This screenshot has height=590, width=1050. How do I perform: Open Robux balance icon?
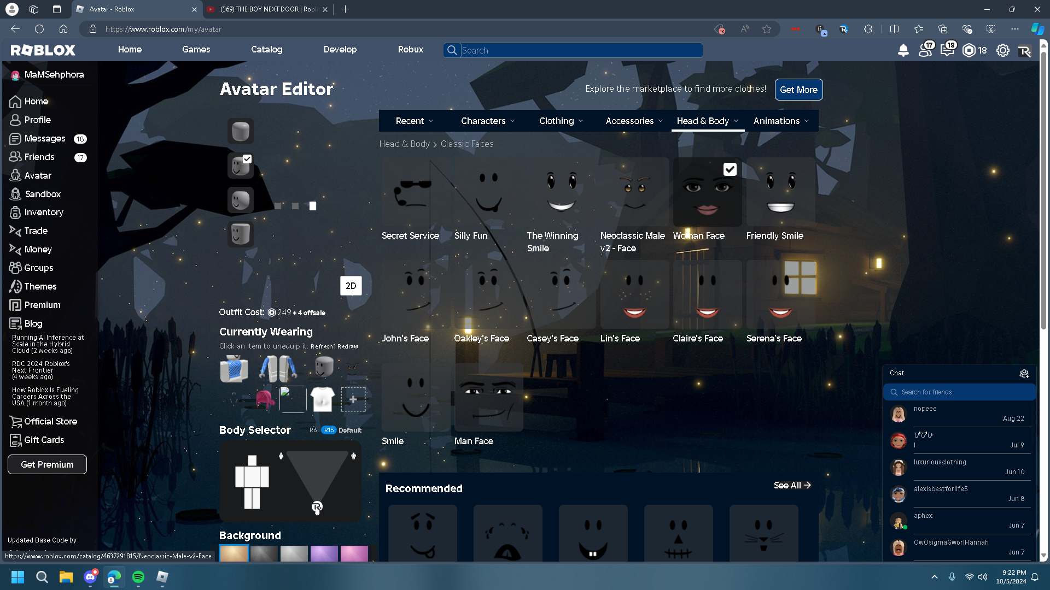pos(969,51)
